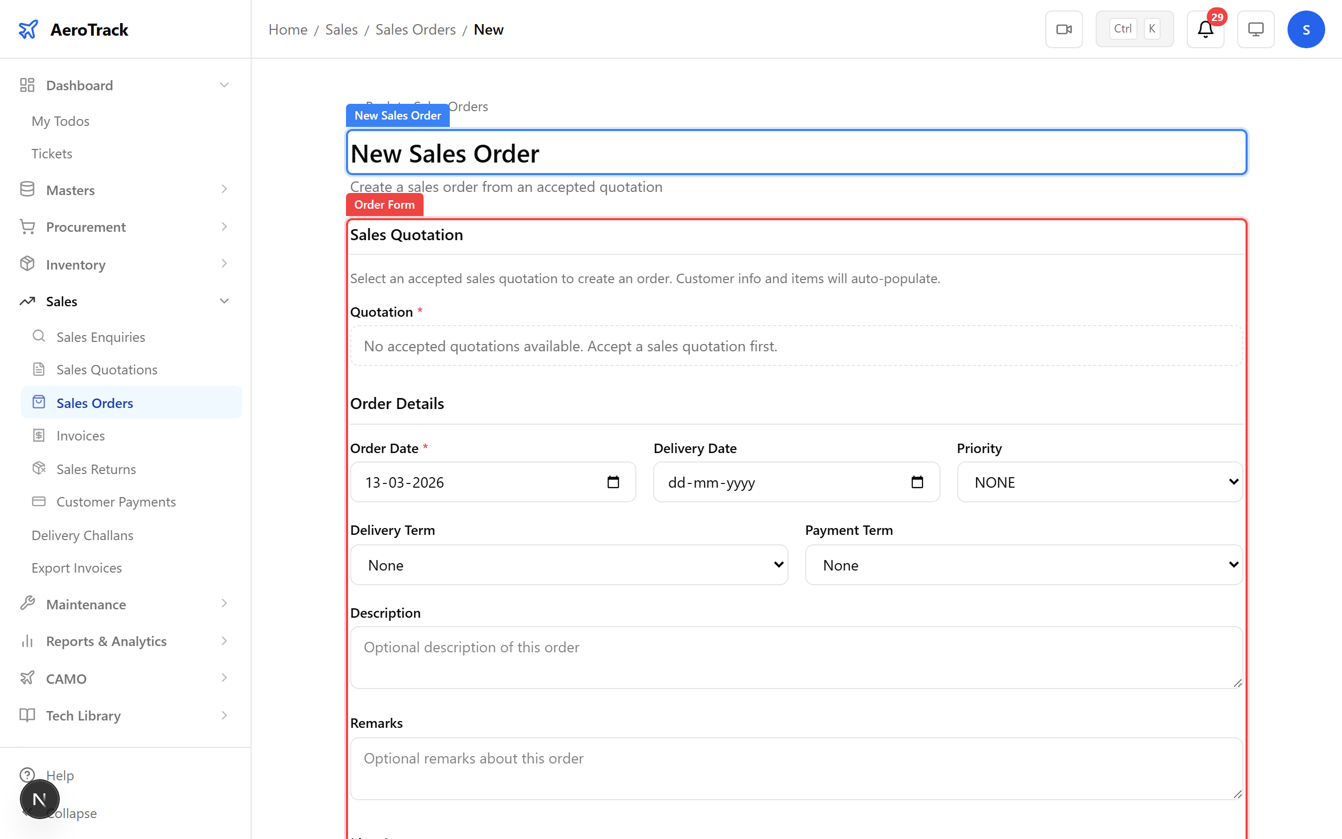Expand the Delivery Term dropdown

pos(568,564)
